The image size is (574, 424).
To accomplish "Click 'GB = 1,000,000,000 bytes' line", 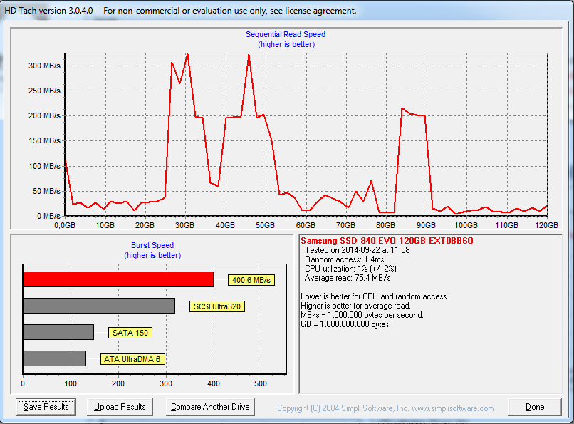I will (x=345, y=324).
